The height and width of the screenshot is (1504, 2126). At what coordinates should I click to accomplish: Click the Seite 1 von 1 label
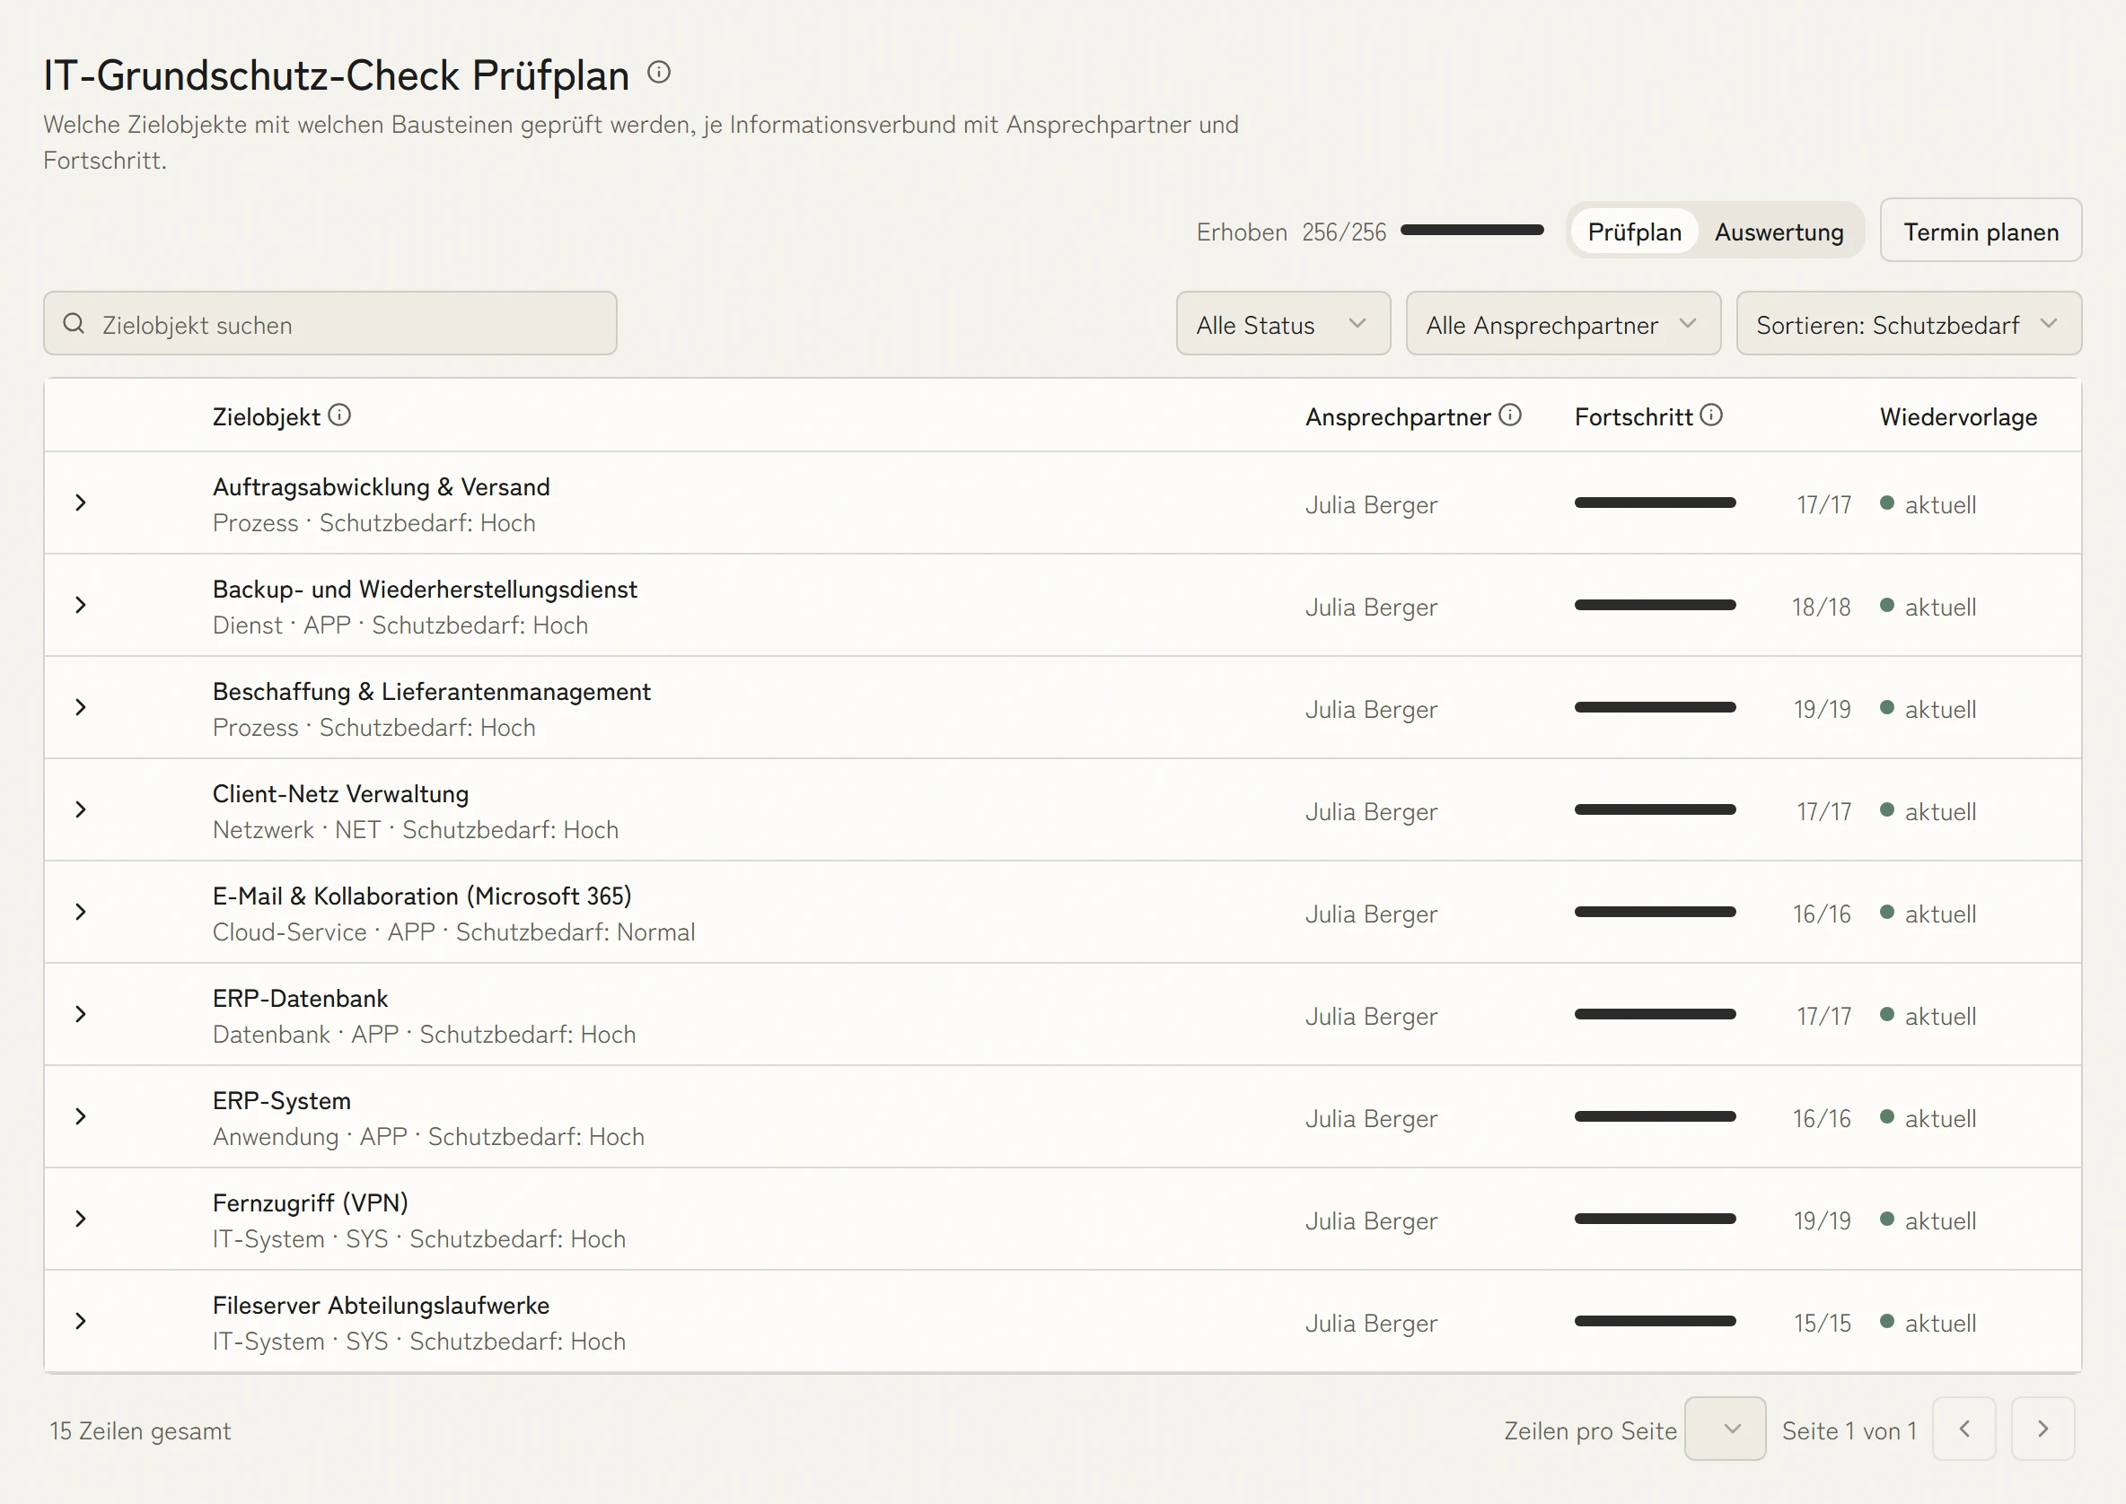coord(1849,1430)
